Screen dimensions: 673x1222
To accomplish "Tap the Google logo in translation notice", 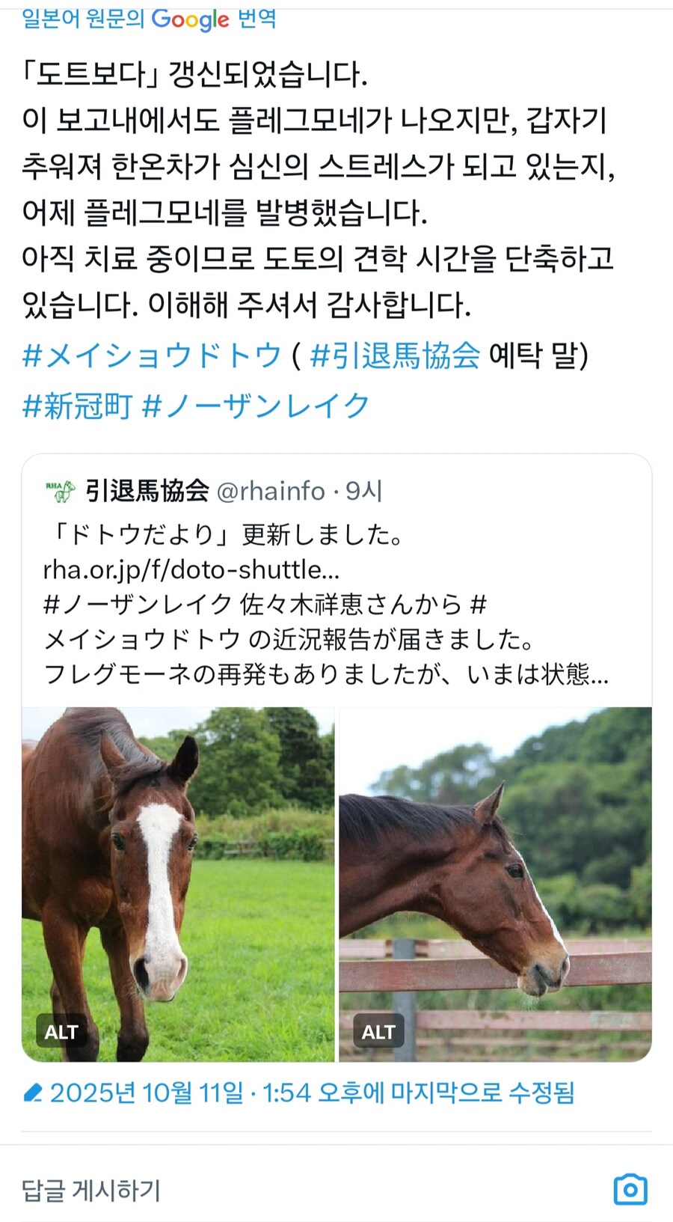I will coord(191,19).
